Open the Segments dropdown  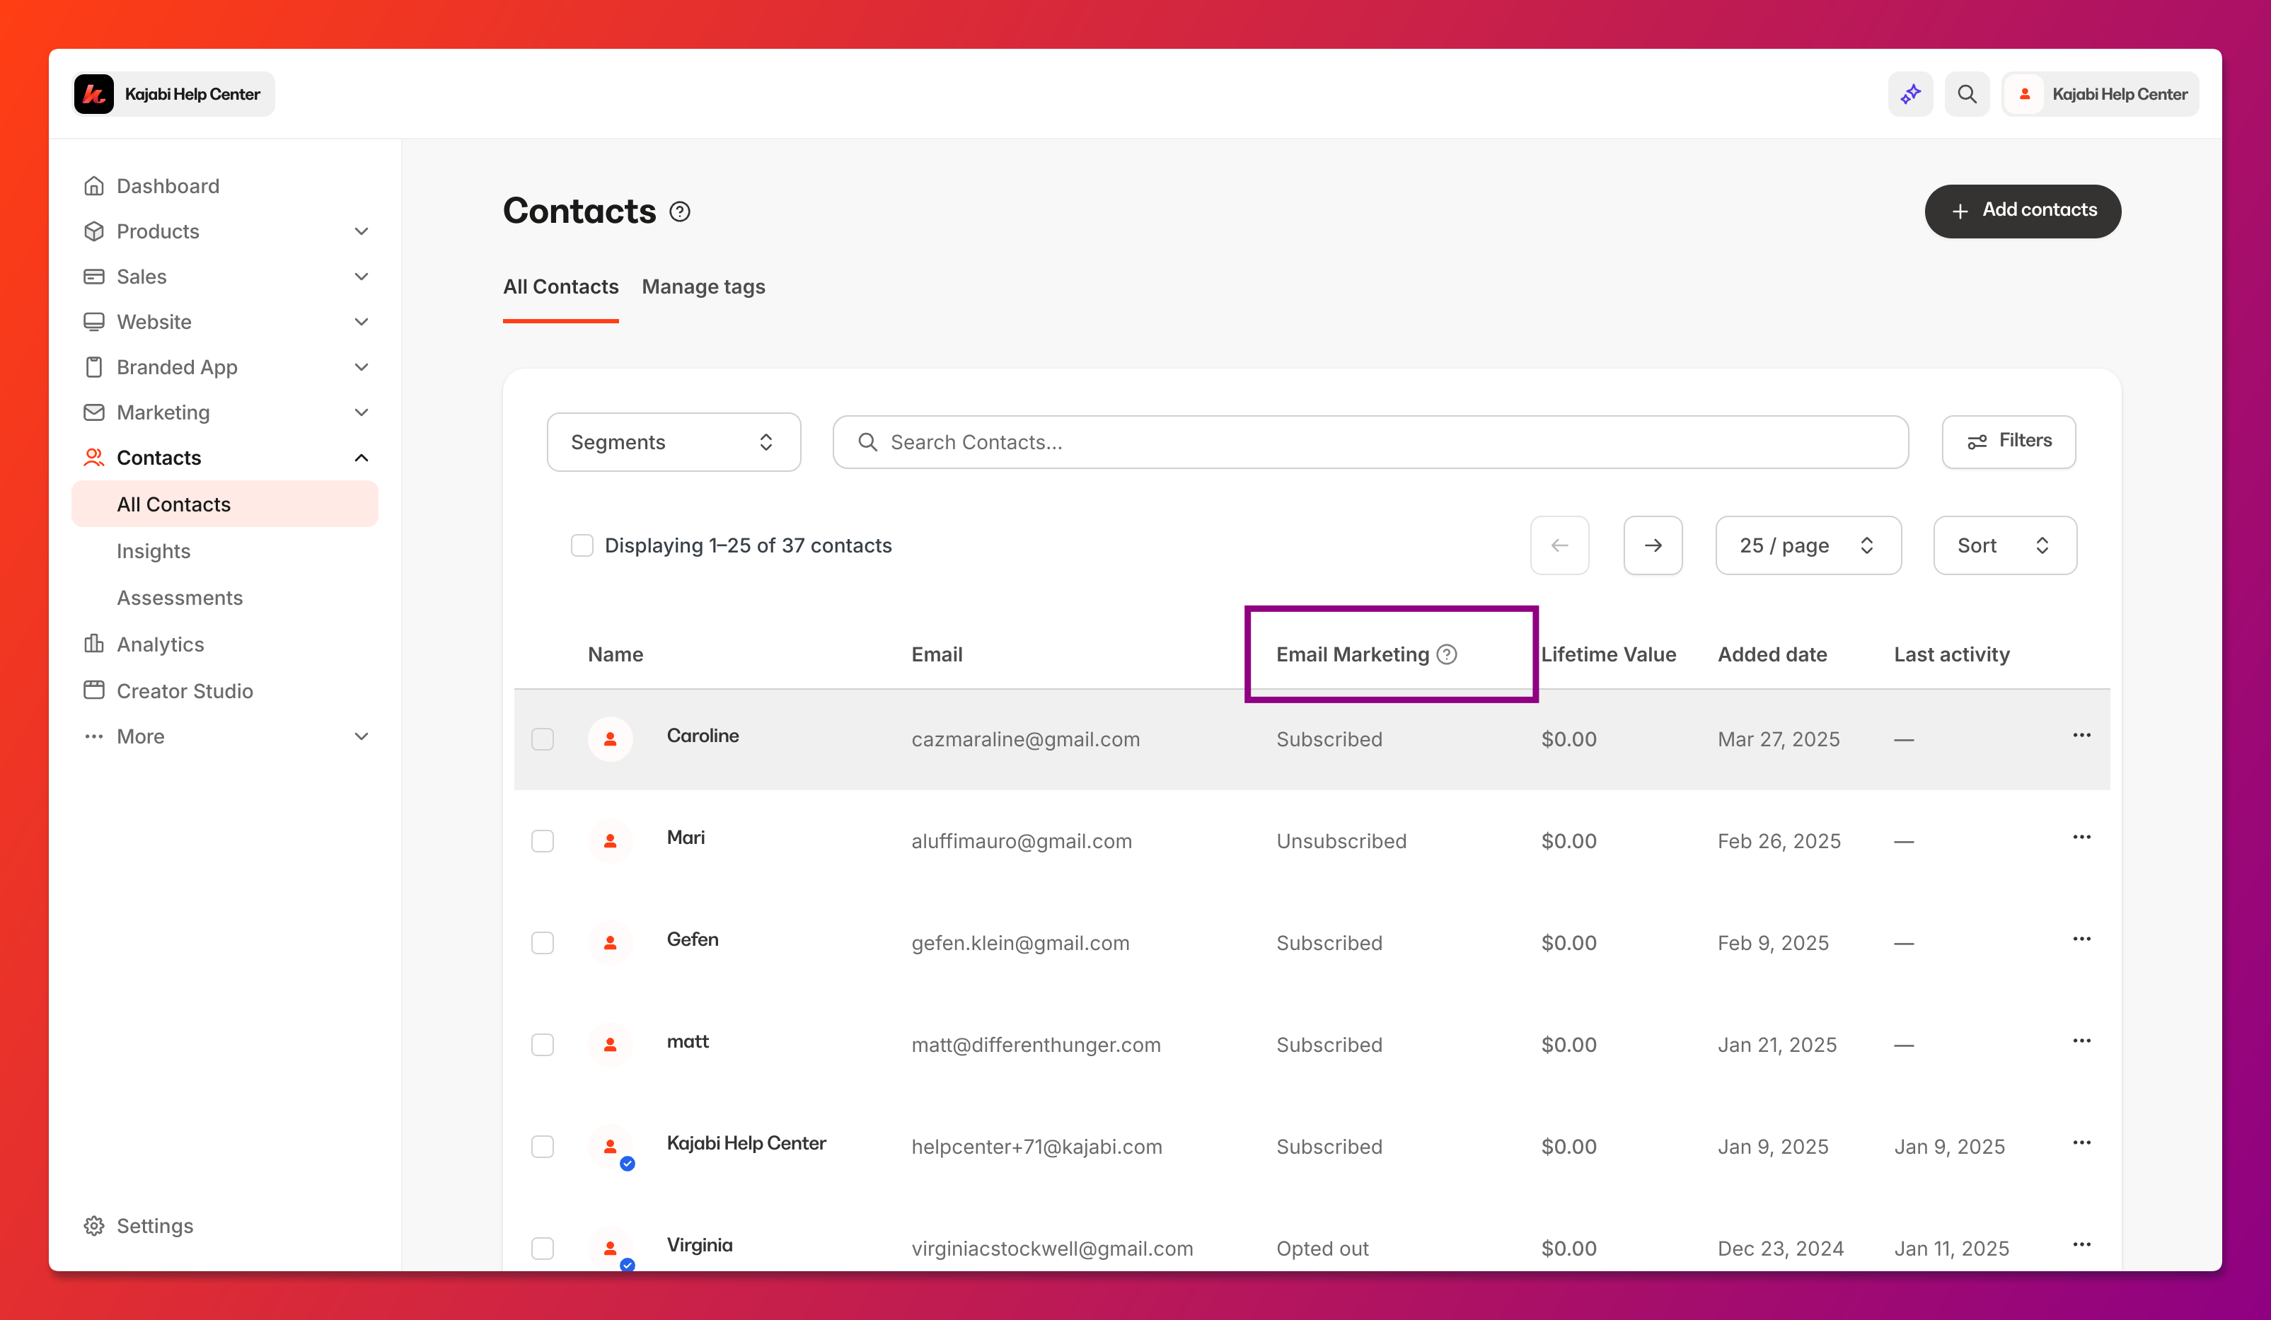click(674, 441)
